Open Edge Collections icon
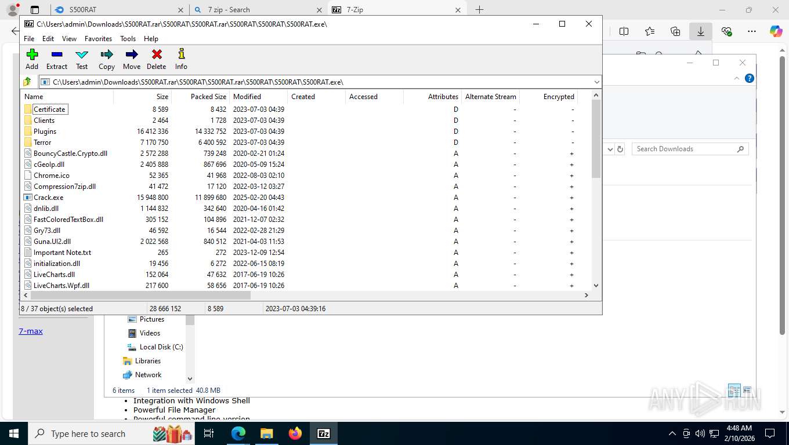This screenshot has height=445, width=789. [x=675, y=31]
